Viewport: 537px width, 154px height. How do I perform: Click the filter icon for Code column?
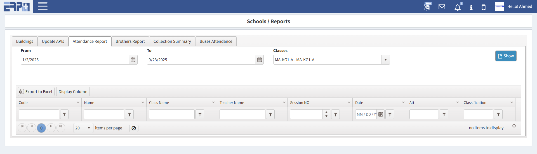[64, 114]
